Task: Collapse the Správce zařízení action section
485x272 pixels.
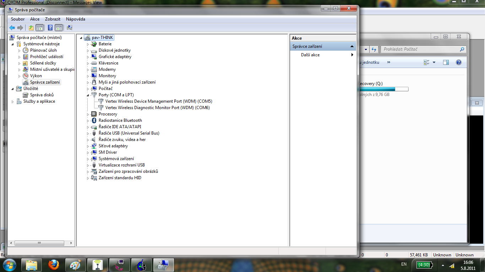Action: point(352,46)
